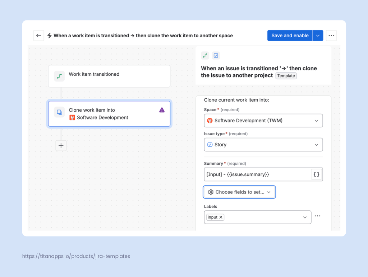Click the Clone current work item into text
368x277 pixels.
[x=236, y=100]
